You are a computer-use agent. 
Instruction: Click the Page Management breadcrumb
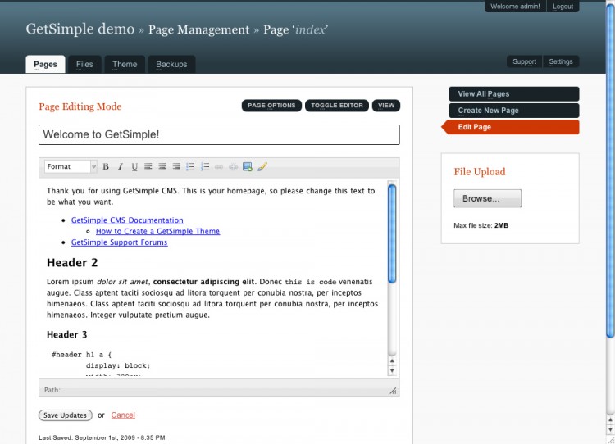(199, 29)
